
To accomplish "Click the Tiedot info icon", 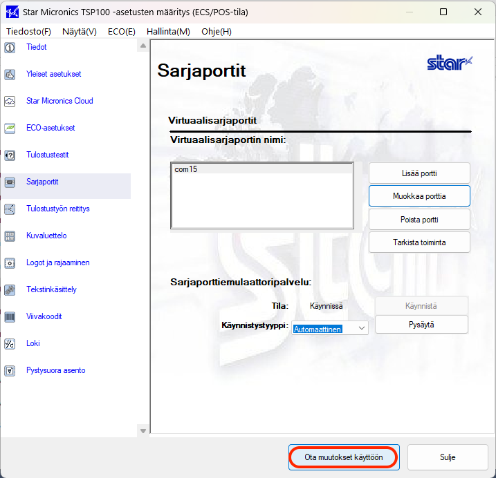I will pos(10,48).
